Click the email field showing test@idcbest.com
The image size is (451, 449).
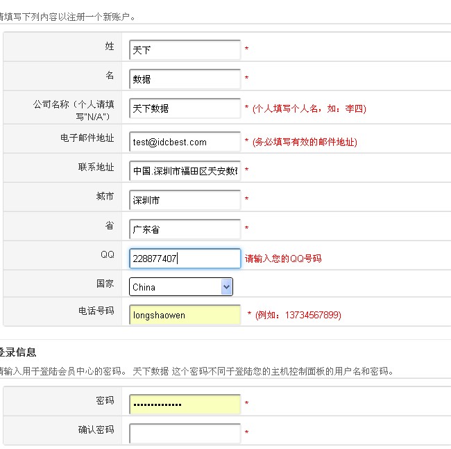[x=185, y=142]
